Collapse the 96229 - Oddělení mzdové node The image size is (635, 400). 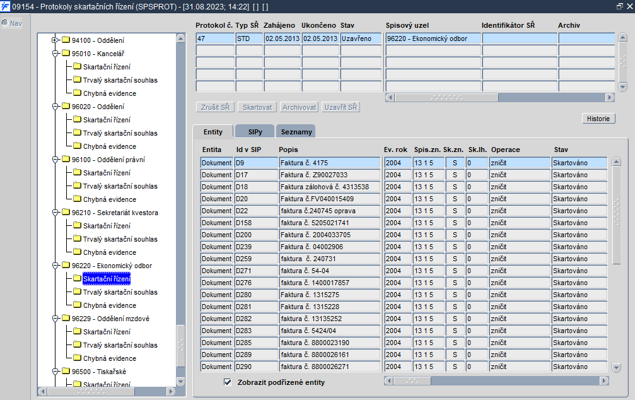pyautogui.click(x=55, y=319)
